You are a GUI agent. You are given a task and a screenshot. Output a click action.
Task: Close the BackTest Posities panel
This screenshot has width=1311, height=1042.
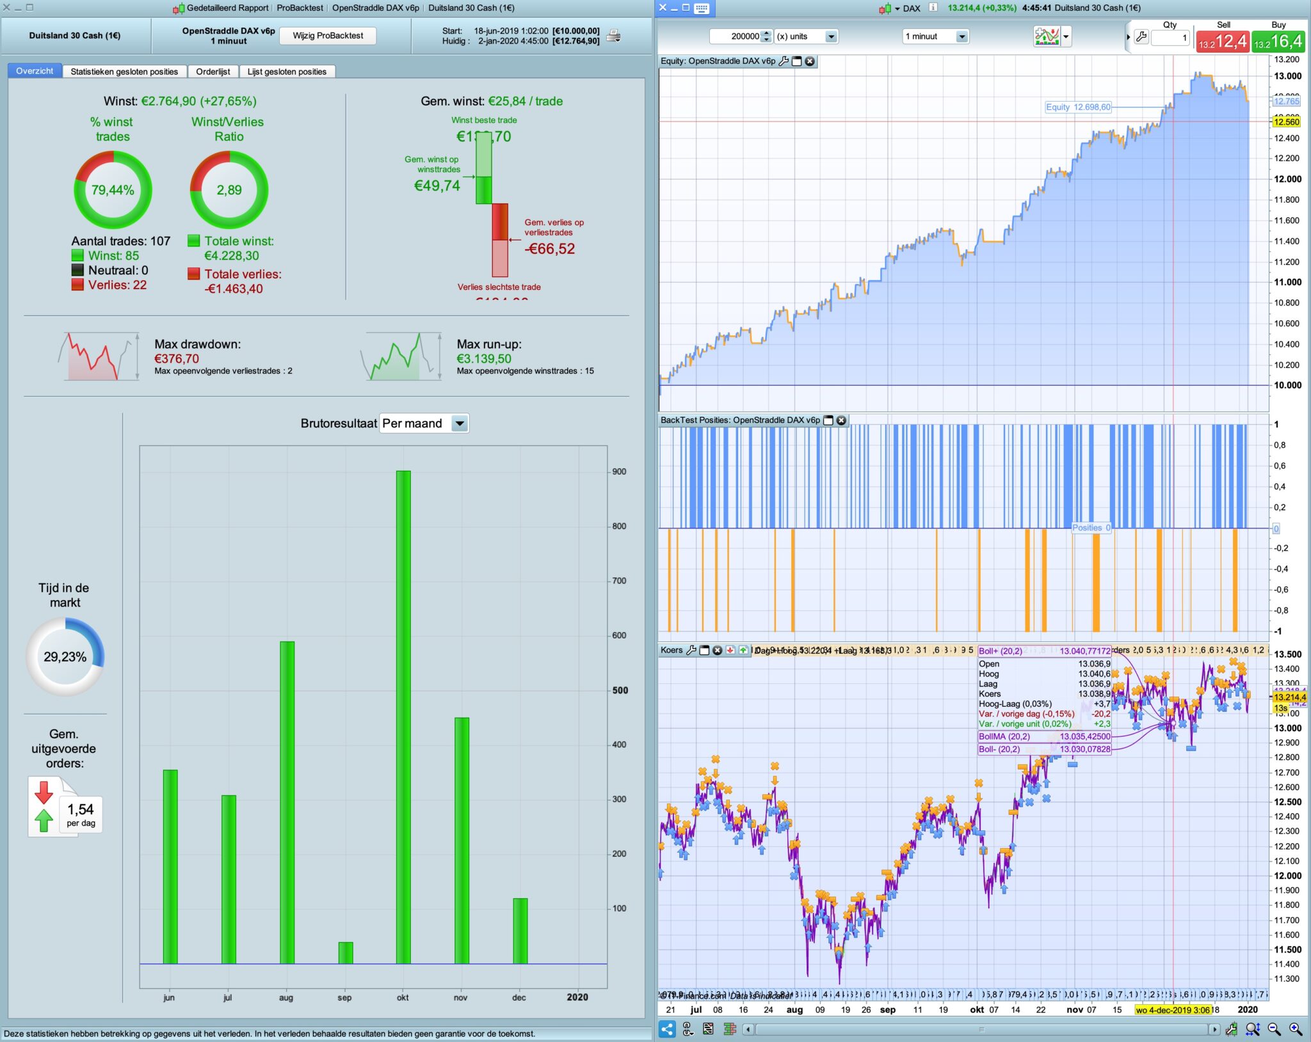(x=842, y=420)
